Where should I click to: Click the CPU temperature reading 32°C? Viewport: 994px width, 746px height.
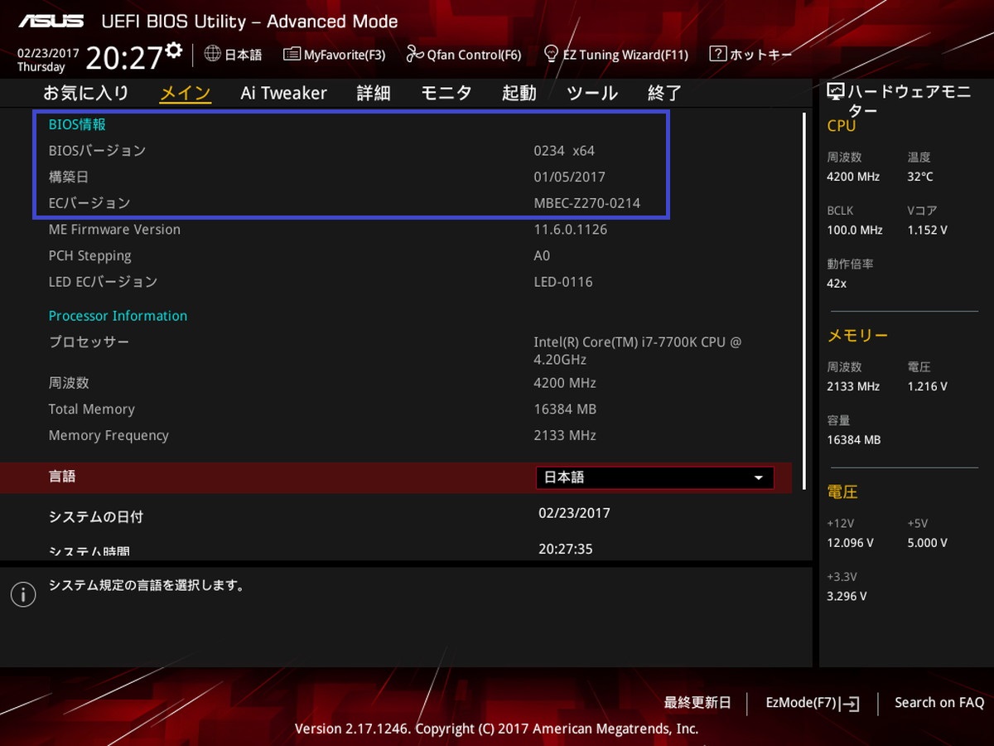click(x=920, y=177)
